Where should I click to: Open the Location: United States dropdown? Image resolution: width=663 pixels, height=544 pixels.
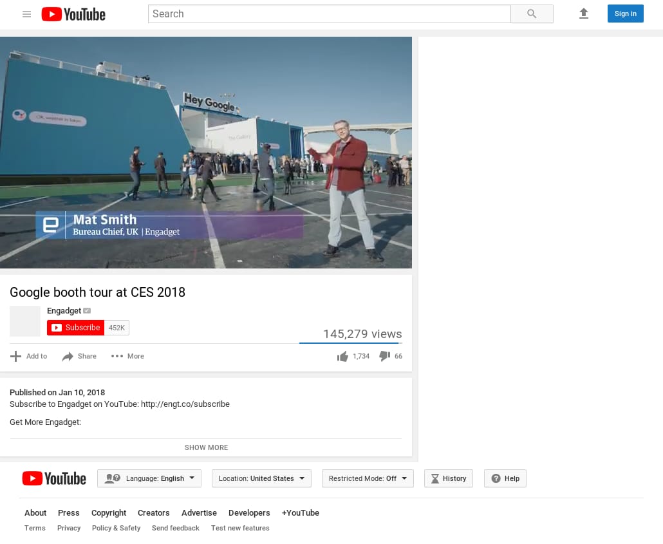[x=262, y=478]
